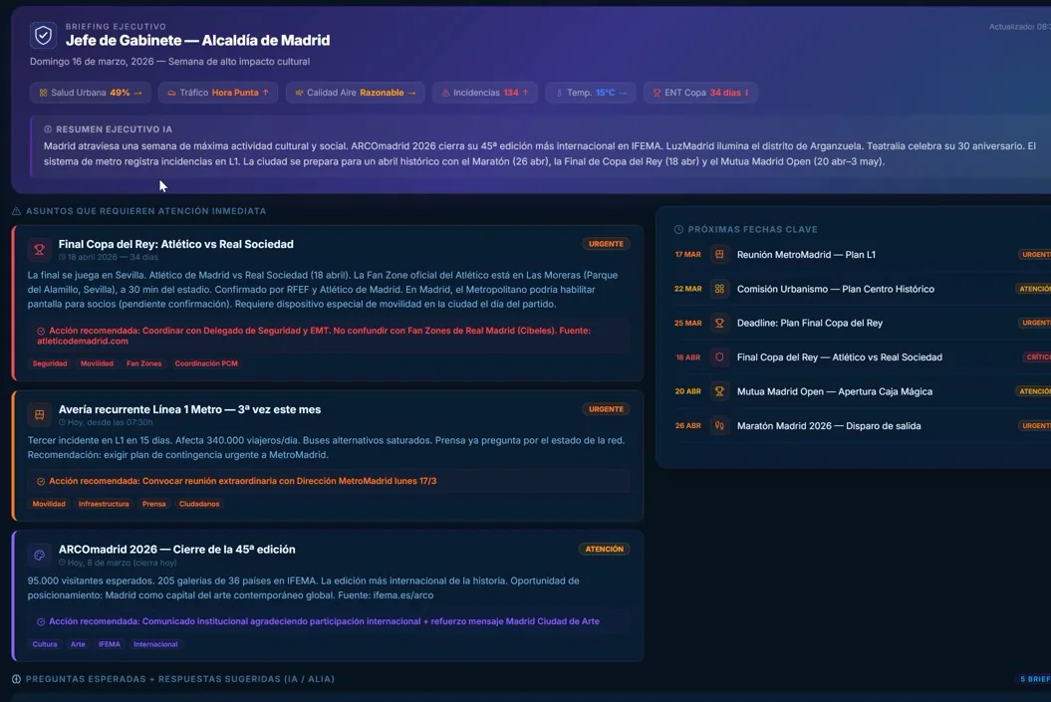Open the Incidencias 134 indicator chip

point(485,93)
